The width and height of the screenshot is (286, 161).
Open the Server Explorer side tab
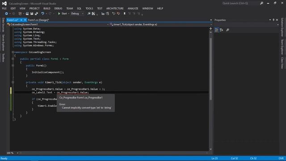[x=3, y=42]
